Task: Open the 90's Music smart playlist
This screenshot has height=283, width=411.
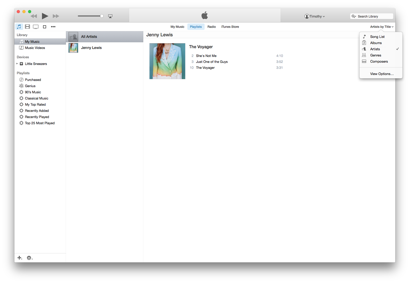Action: 40,92
